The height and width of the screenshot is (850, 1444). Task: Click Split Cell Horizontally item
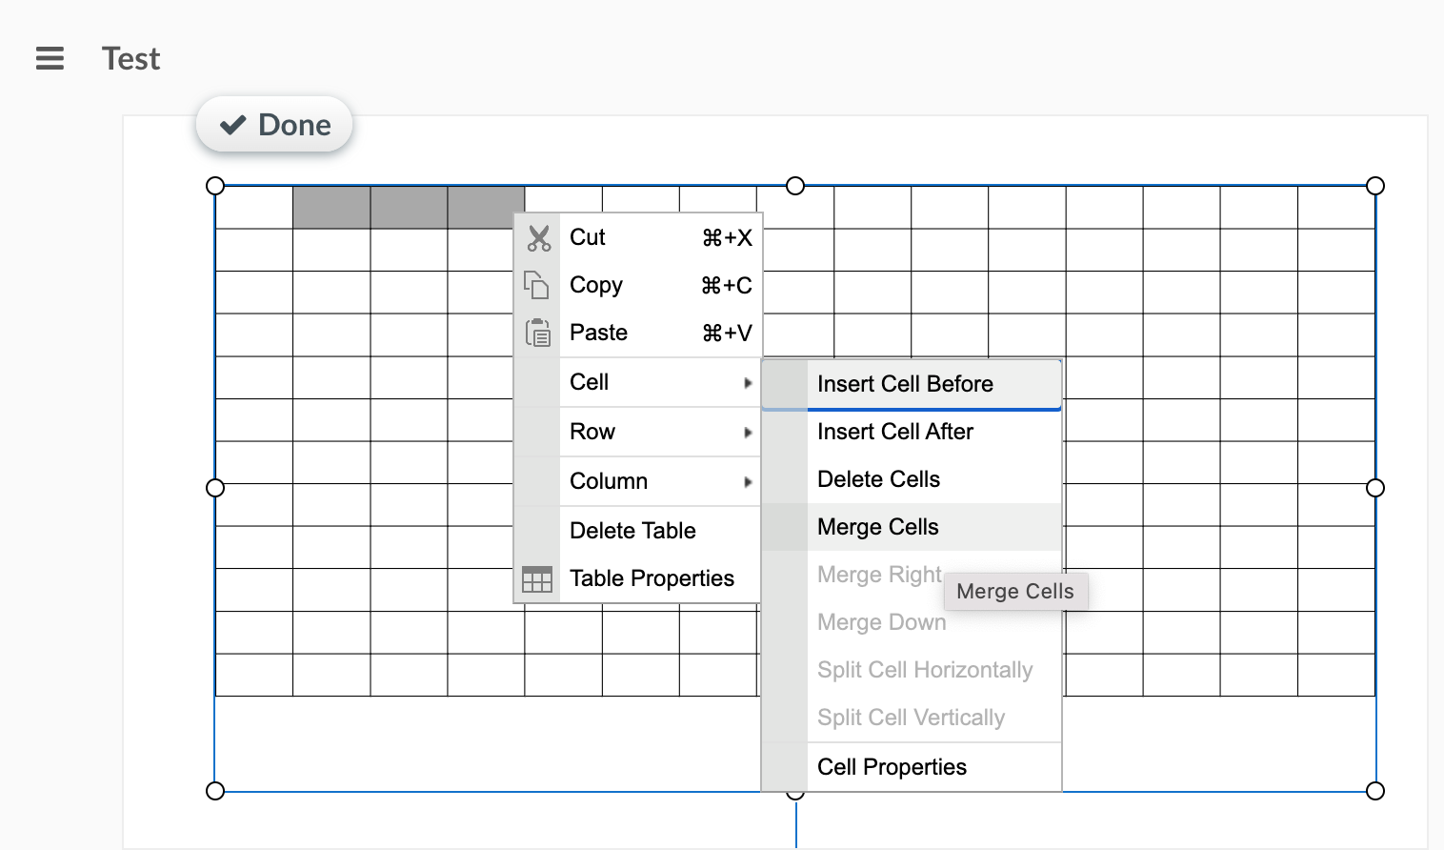912,670
